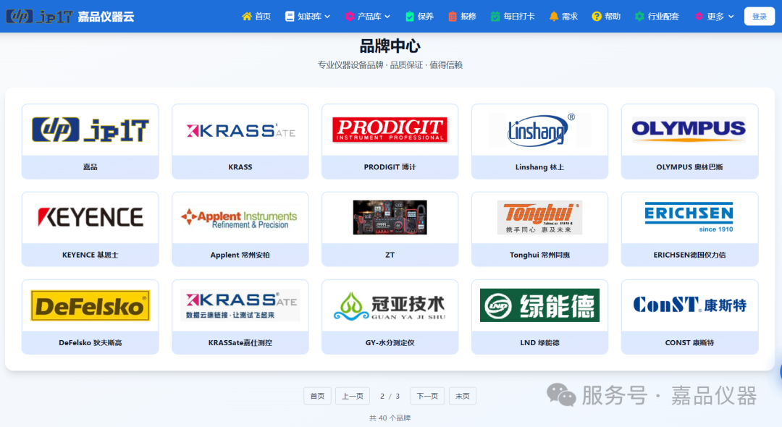
Task: Click the Applent 常州安柏 label
Action: pos(240,255)
